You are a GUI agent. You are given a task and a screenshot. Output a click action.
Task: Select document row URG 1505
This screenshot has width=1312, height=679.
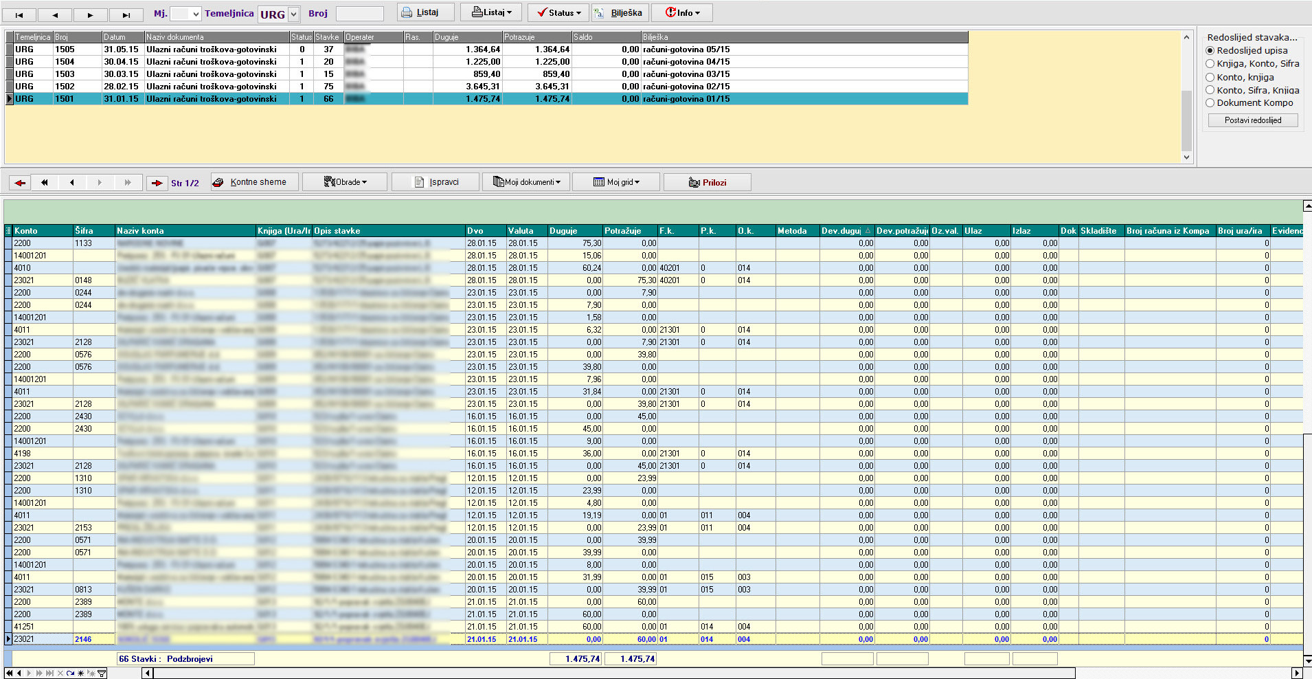(486, 49)
